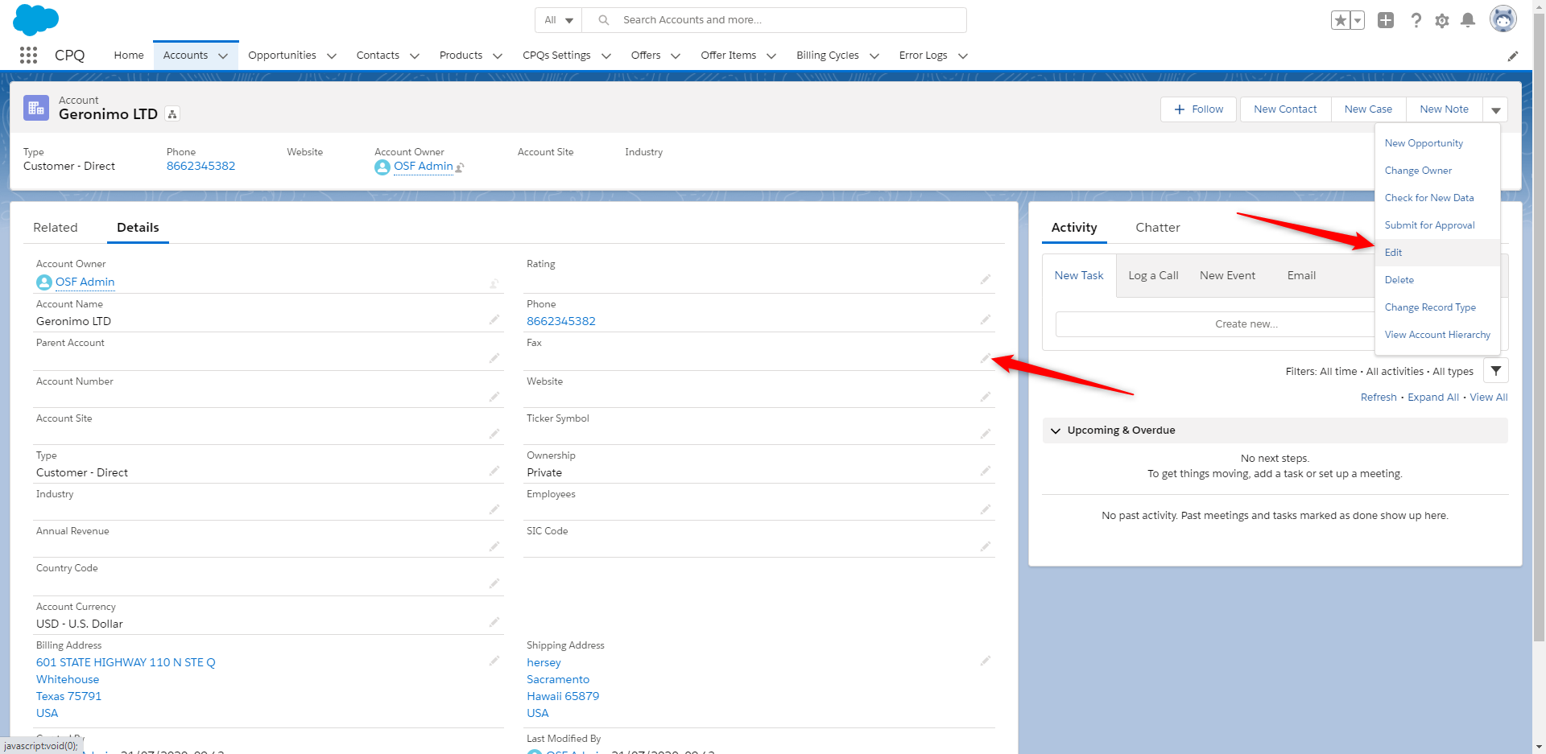Open the Favorites star icon
Screen dimensions: 1546x754
(x=1341, y=20)
